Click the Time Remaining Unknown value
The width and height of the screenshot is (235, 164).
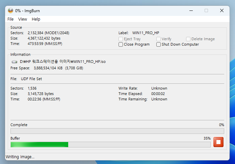point(159,99)
